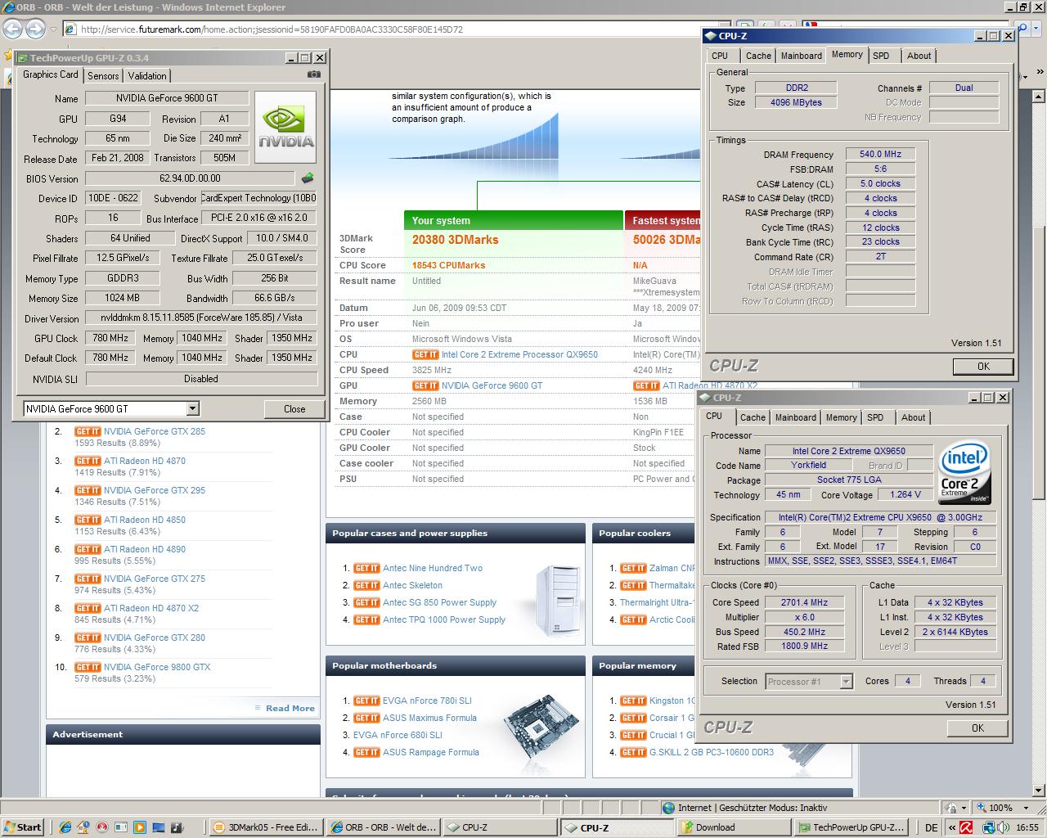Viewport: 1047px width, 838px height.
Task: Switch to the Download taskbar button
Action: click(x=735, y=827)
